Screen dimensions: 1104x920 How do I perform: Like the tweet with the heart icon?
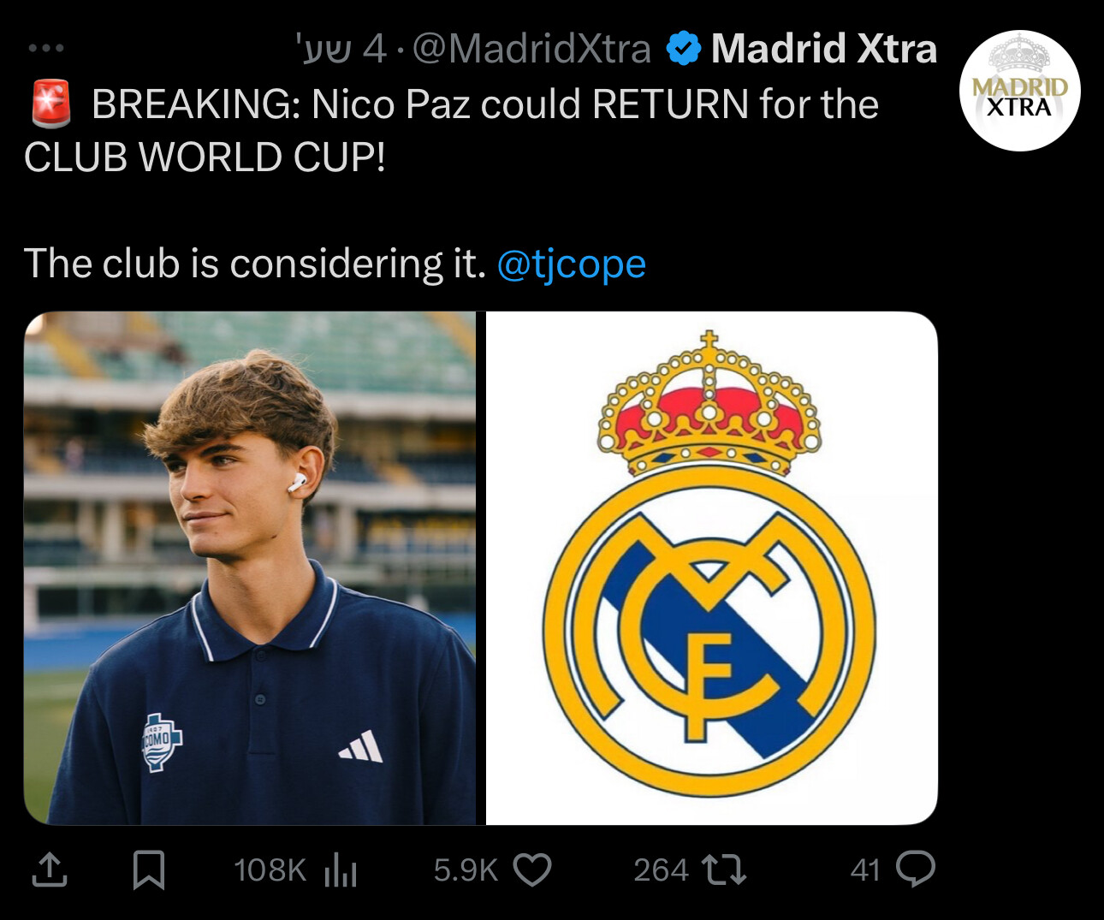tap(532, 870)
